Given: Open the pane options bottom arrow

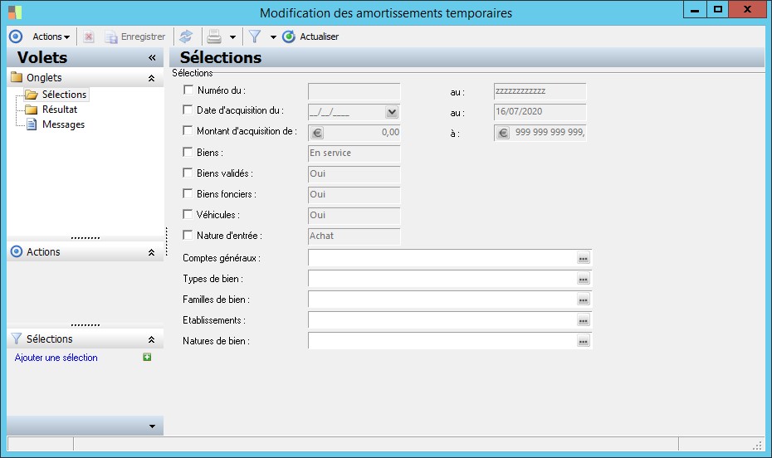Looking at the screenshot, I should coord(152,426).
